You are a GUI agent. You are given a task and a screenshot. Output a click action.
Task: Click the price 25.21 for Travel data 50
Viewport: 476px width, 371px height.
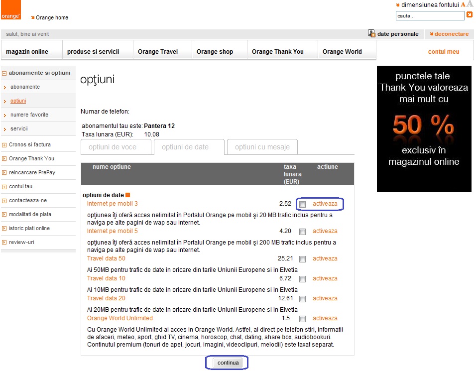click(285, 258)
